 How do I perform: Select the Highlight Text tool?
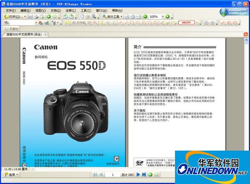102,23
